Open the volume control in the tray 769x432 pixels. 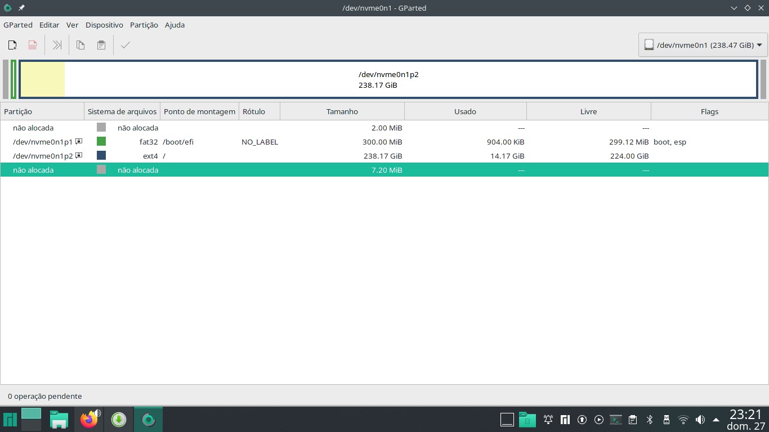(700, 420)
